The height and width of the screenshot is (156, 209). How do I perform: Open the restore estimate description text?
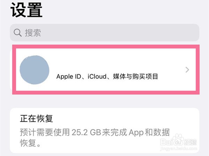95,138
